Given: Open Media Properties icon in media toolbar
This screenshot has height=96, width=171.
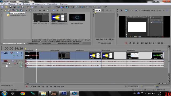Looking at the screenshot, I should pyautogui.click(x=31, y=10).
